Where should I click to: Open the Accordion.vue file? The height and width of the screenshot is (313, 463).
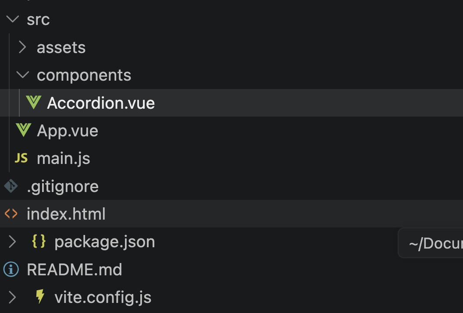pyautogui.click(x=101, y=103)
